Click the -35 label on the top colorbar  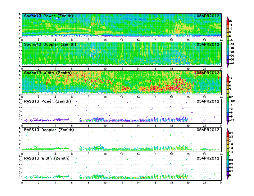click(x=232, y=60)
